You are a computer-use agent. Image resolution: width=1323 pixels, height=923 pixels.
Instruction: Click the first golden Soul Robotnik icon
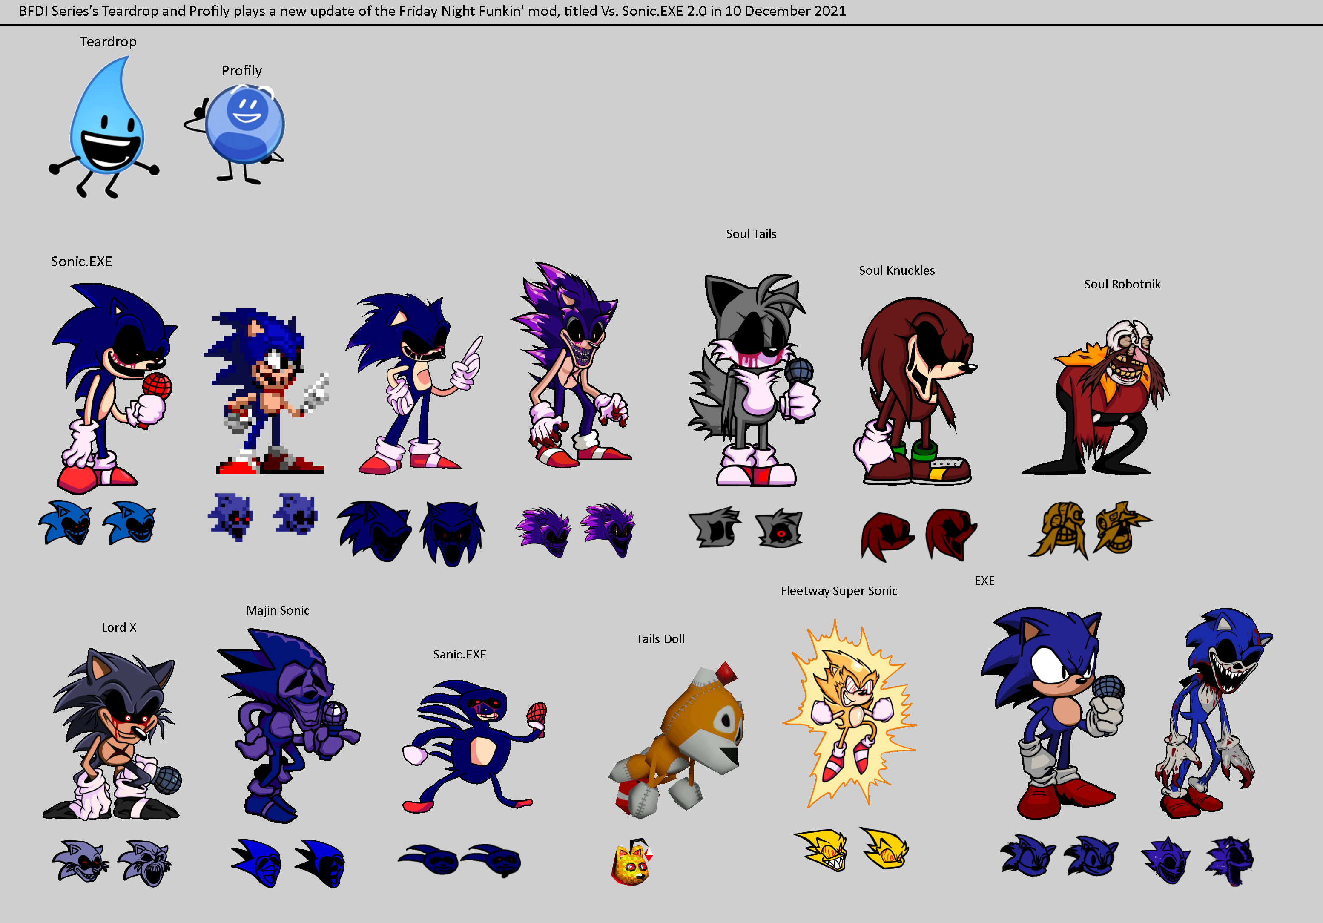1059,530
